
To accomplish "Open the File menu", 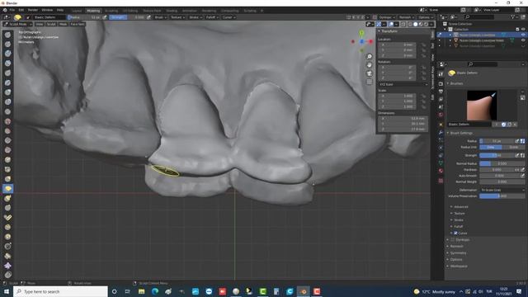I will pyautogui.click(x=12, y=10).
